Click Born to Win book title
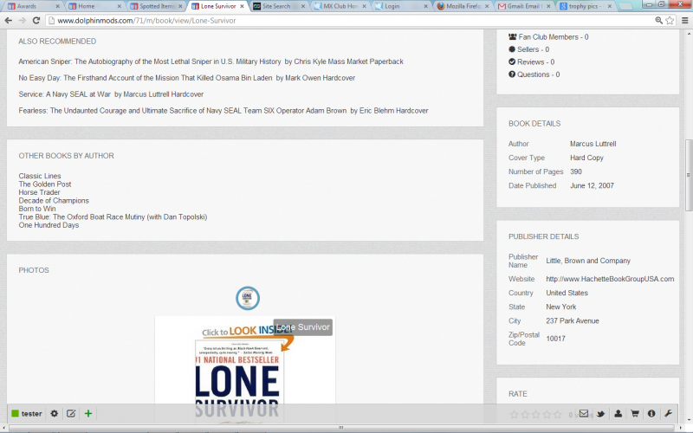The image size is (693, 433). pyautogui.click(x=37, y=209)
